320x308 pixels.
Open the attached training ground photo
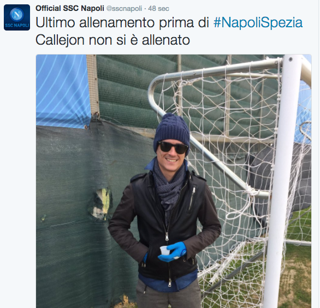(x=174, y=181)
